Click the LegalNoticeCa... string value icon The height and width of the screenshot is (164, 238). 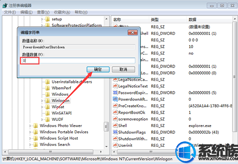[115, 79]
